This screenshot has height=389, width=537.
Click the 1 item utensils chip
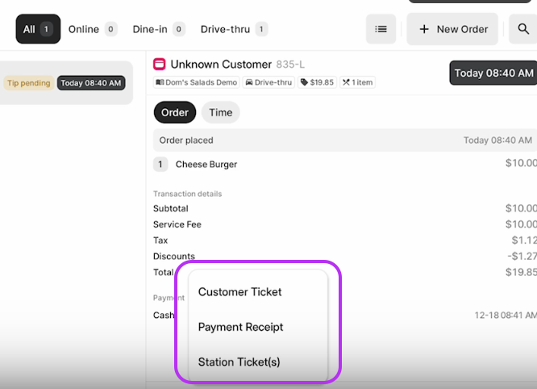(x=357, y=82)
